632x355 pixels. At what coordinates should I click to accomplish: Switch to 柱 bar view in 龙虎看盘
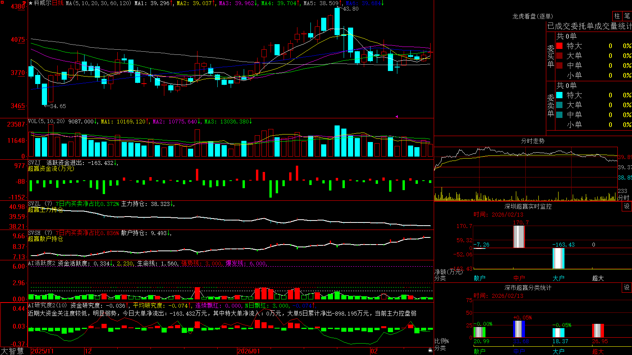[x=617, y=16]
